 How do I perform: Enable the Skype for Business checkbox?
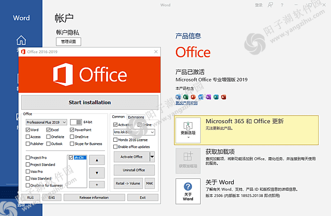[x=72, y=144]
